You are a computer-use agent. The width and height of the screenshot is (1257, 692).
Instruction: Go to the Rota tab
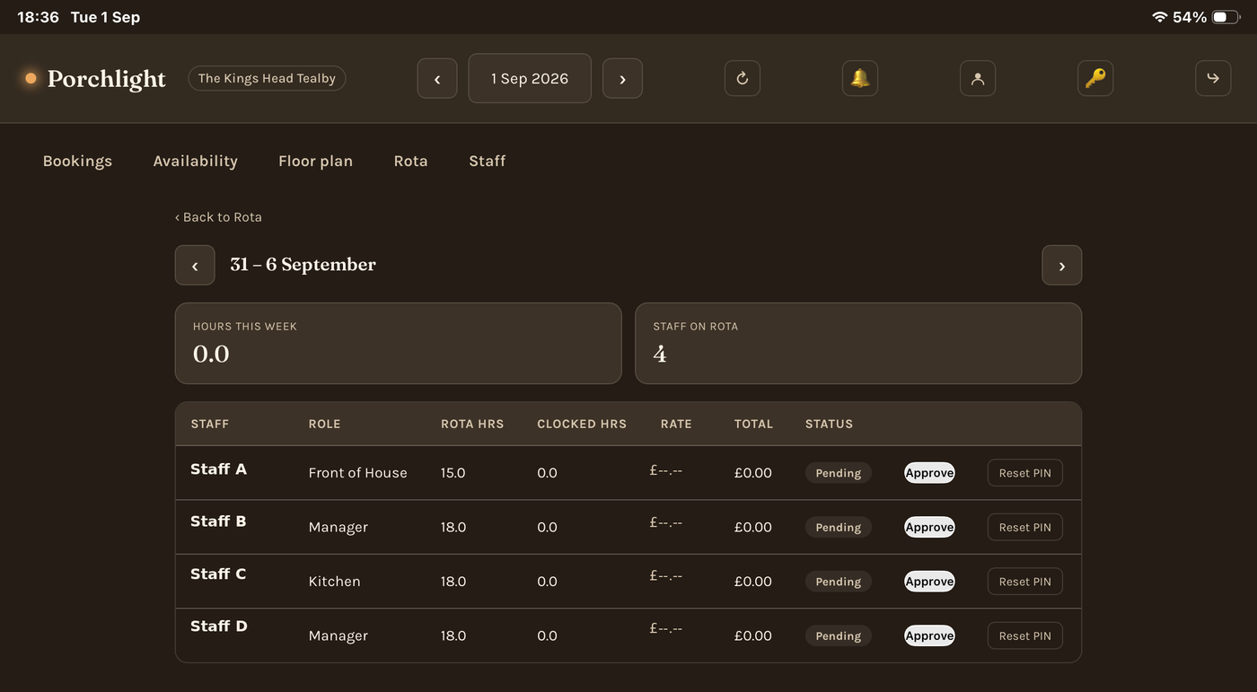(410, 162)
